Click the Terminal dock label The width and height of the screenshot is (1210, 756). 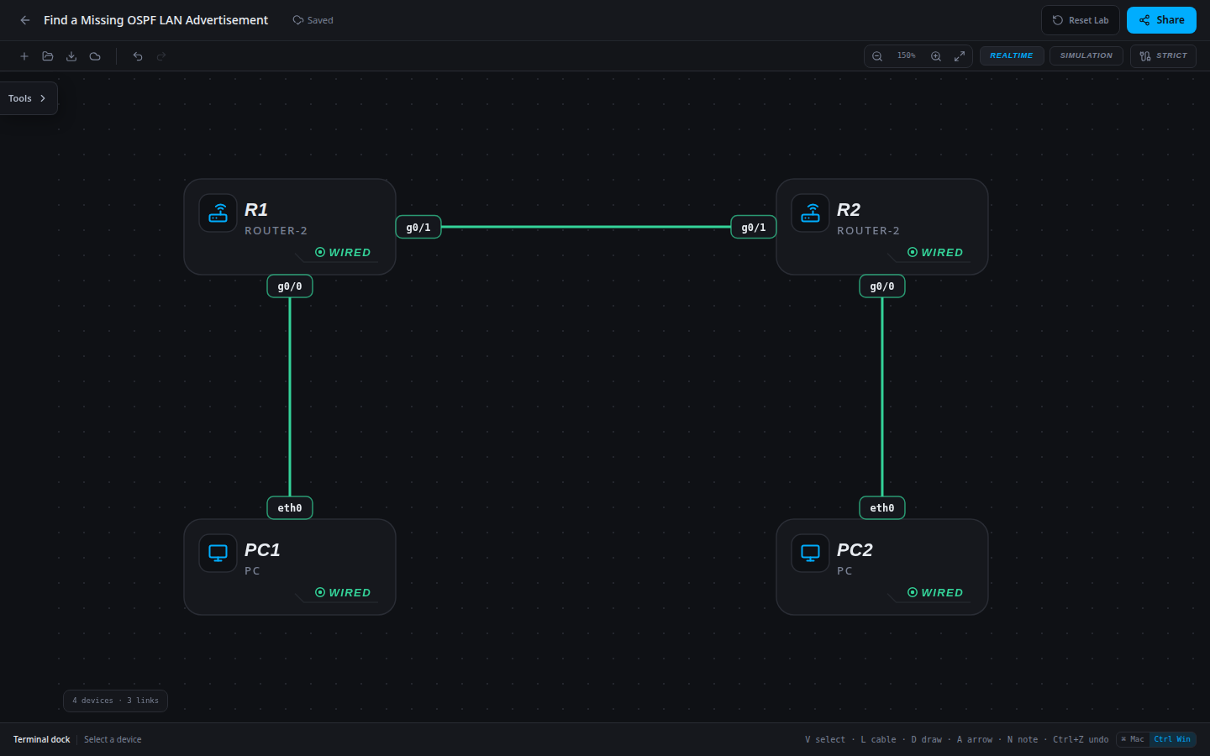click(42, 739)
